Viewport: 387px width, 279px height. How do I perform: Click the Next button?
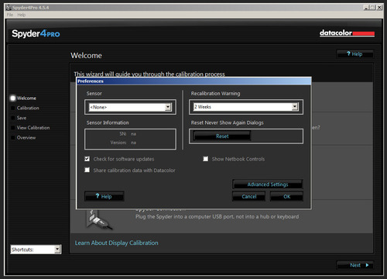click(355, 265)
